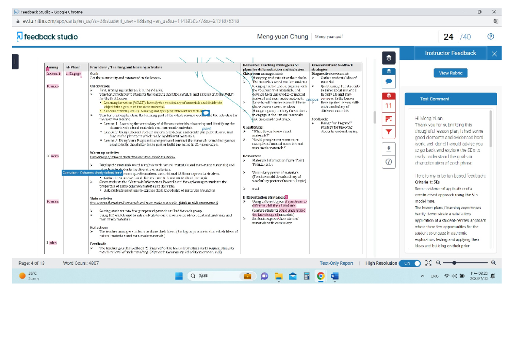Adjust the document zoom slider

point(454,263)
